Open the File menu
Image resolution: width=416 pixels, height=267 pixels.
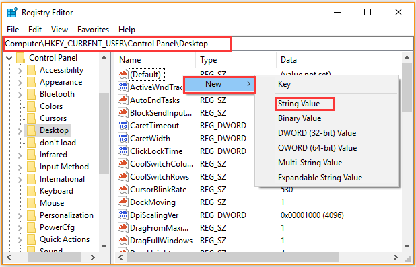click(13, 30)
